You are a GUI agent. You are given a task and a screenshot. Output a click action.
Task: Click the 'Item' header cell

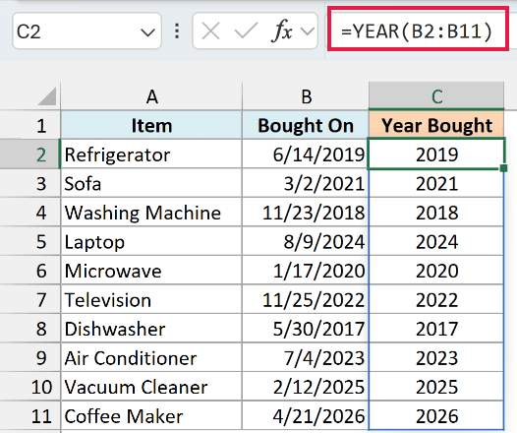151,125
